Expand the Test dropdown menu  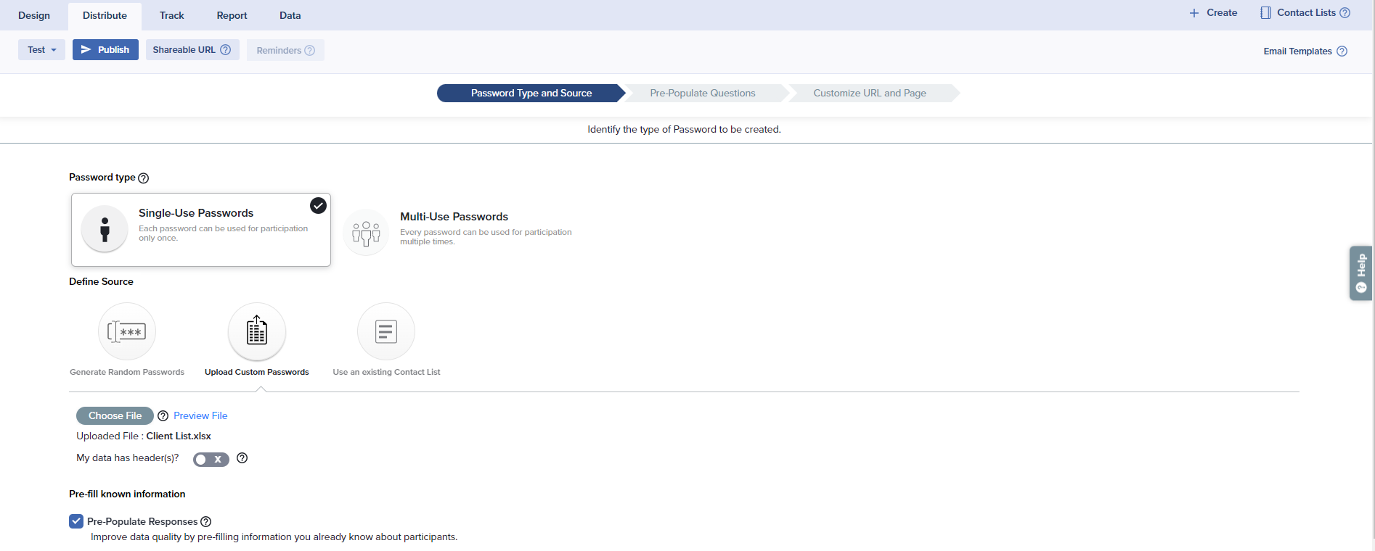[x=41, y=50]
